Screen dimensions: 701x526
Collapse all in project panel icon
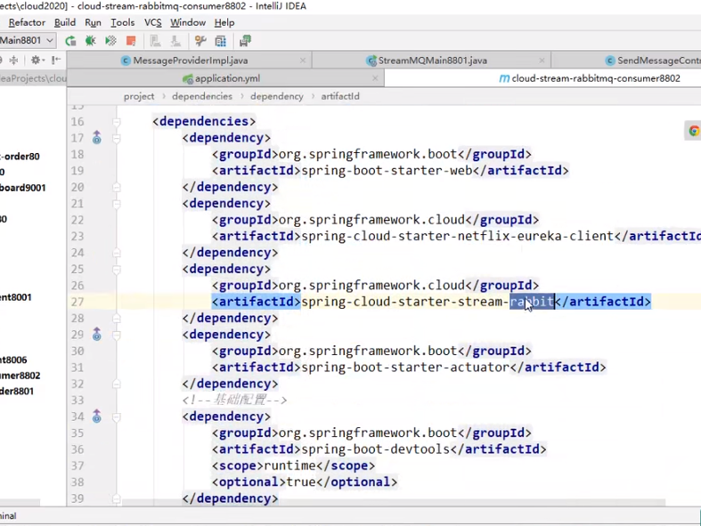(13, 60)
